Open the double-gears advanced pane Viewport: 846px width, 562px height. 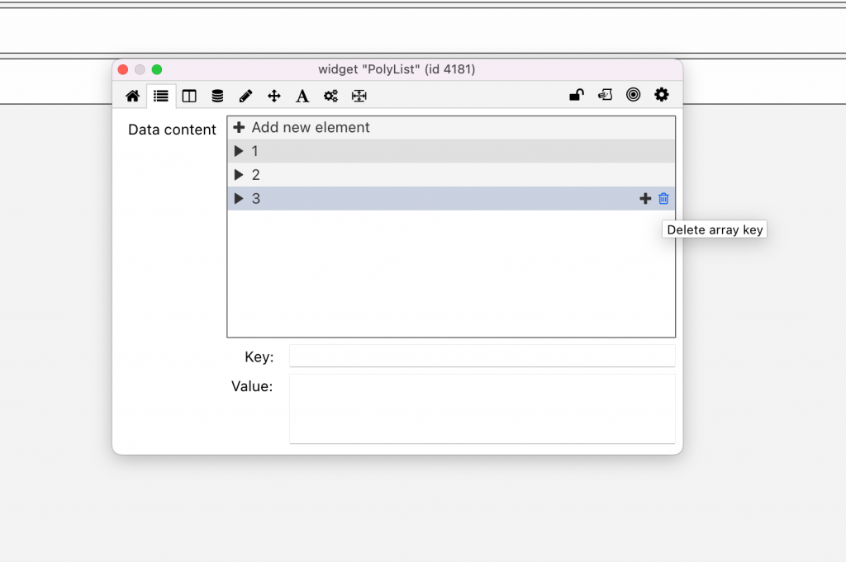click(x=330, y=96)
